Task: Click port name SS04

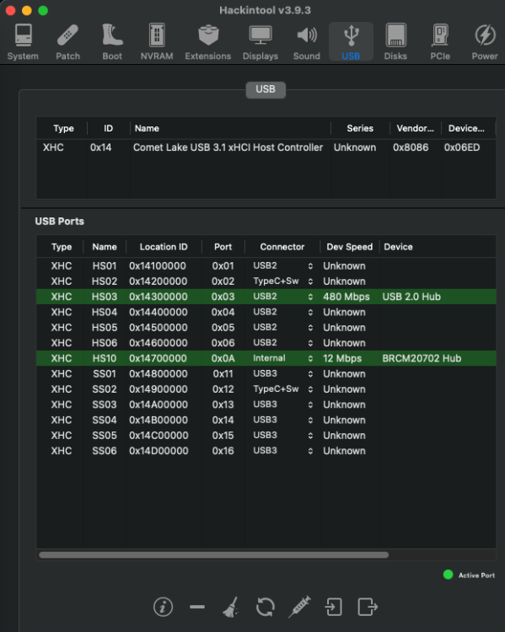Action: [105, 420]
